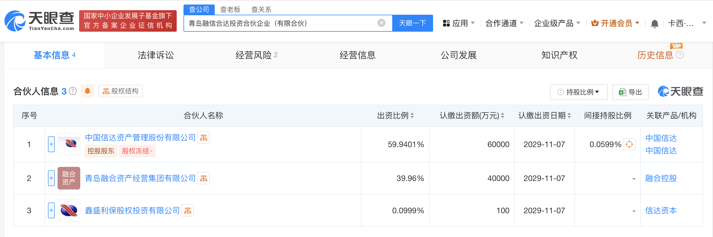The height and width of the screenshot is (237, 713).
Task: Open the first 中国信达 related product link
Action: (x=661, y=138)
